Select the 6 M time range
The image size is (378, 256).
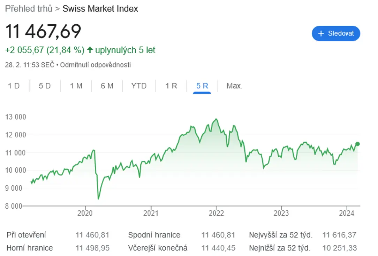point(107,86)
